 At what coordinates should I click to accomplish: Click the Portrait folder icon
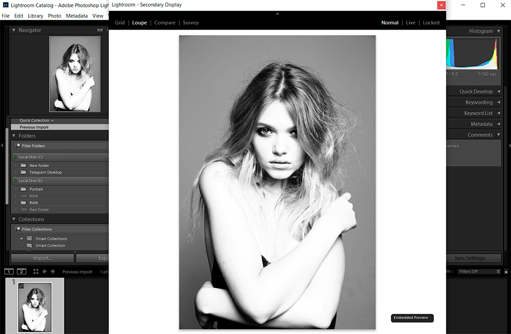coord(23,189)
